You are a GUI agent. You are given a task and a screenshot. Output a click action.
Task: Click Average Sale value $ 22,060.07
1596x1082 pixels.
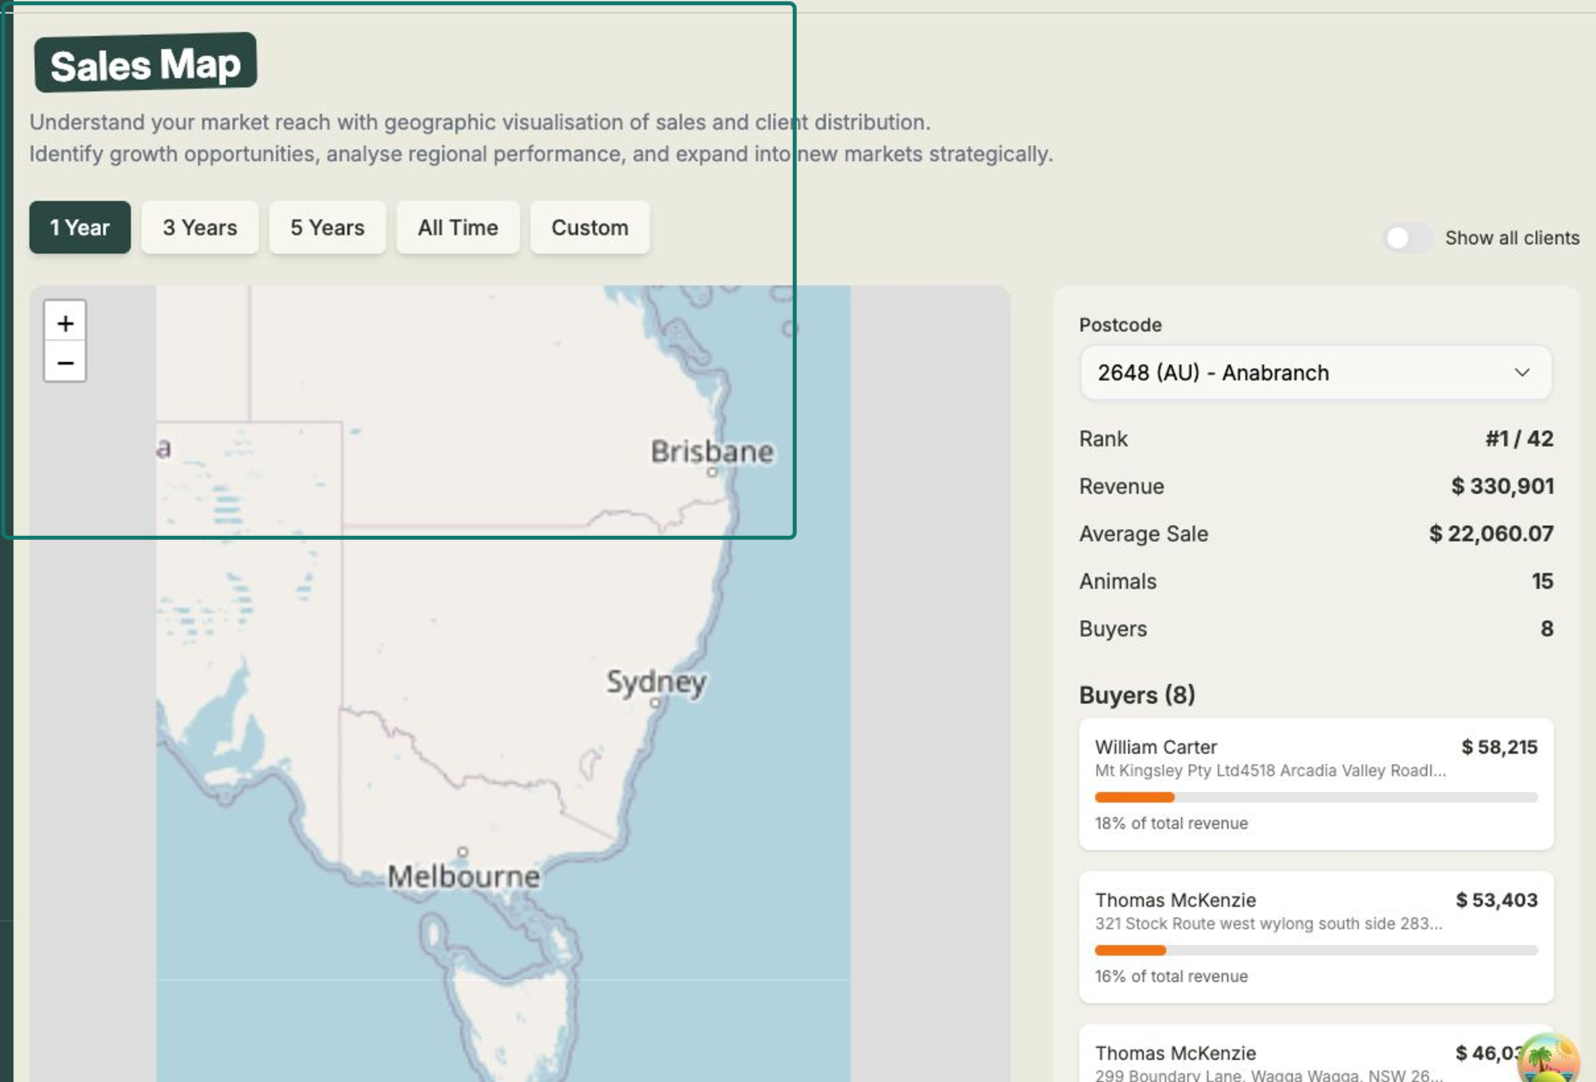coord(1491,534)
